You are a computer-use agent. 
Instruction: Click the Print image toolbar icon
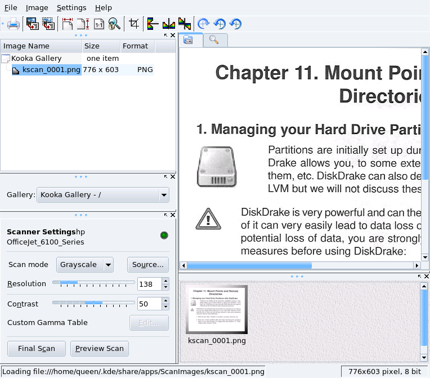click(x=14, y=24)
